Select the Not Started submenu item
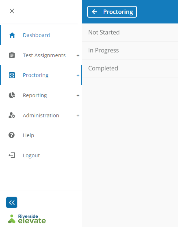Image resolution: width=178 pixels, height=227 pixels. pyautogui.click(x=130, y=32)
